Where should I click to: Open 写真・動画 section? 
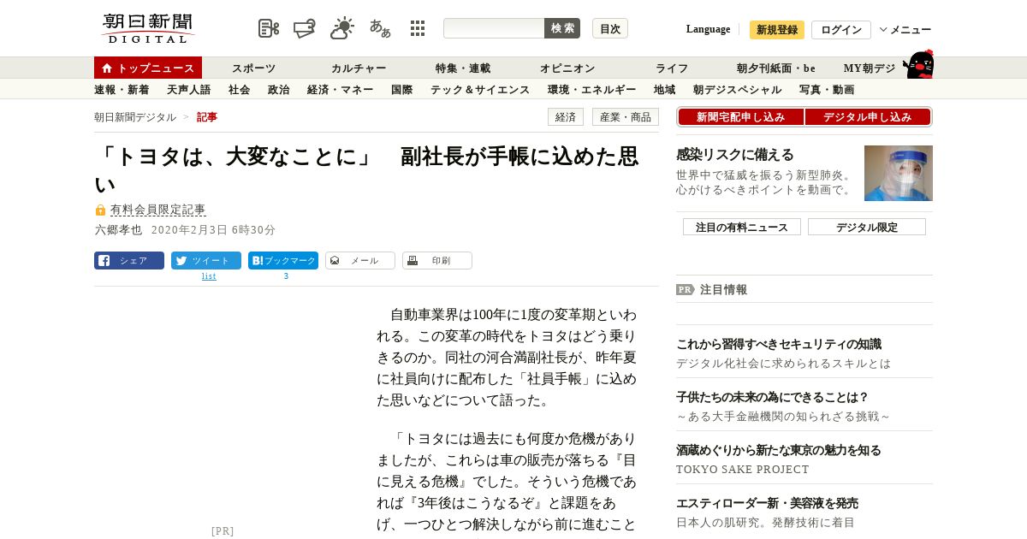826,90
